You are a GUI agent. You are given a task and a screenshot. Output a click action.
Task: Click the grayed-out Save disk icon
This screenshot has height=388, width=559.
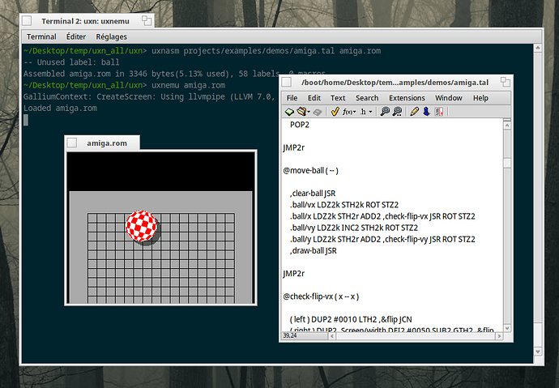(x=318, y=112)
